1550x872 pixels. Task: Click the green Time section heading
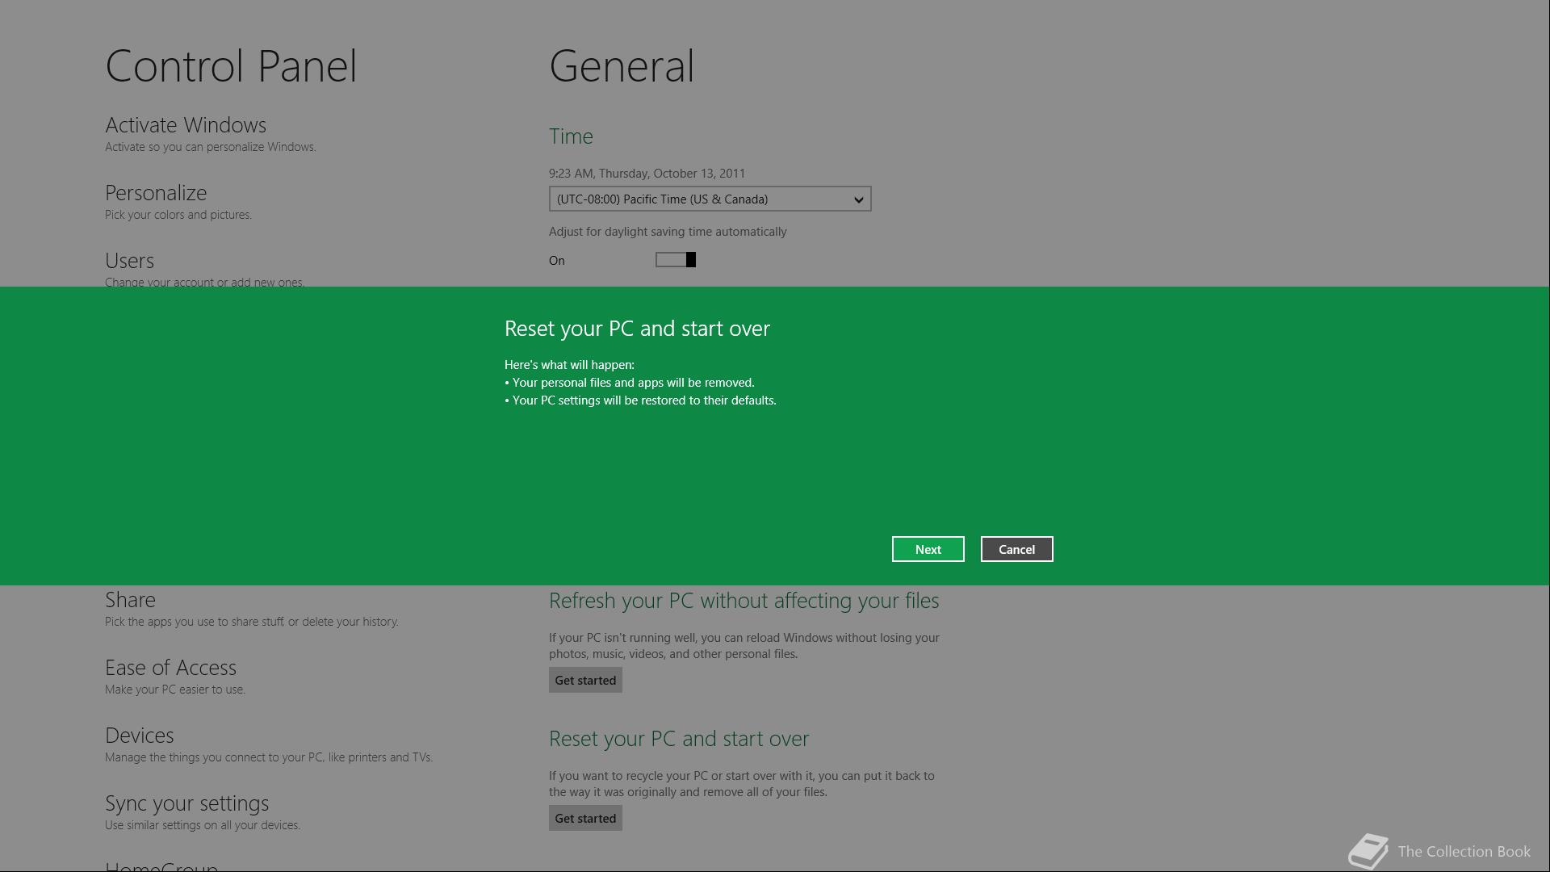[x=571, y=136]
